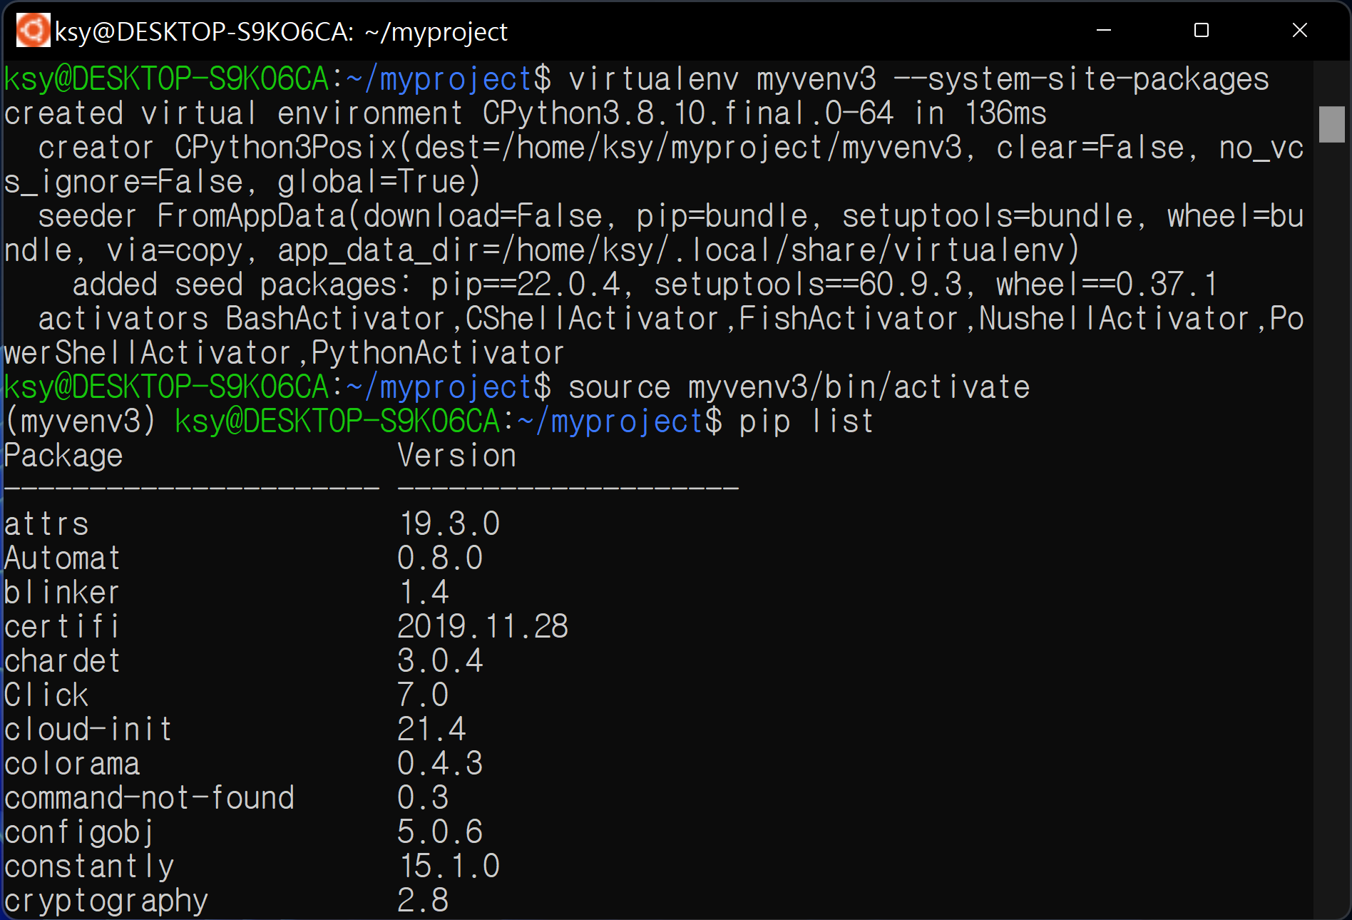Click the 'colorama' package name
Viewport: 1352px width, 920px height.
(72, 764)
